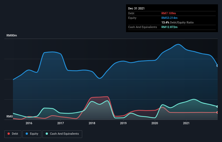Toggle the Debt series legend button
This screenshot has width=222, height=142.
(13, 134)
